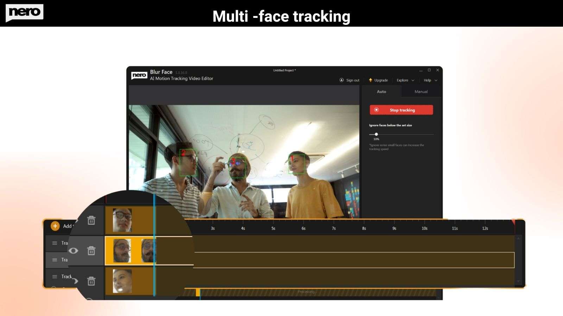
Task: Click the Upgrade arrow icon
Action: tap(371, 80)
